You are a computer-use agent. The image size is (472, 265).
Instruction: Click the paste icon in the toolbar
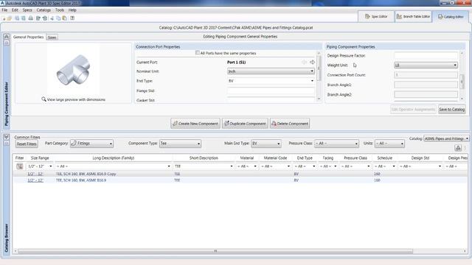pos(64,18)
